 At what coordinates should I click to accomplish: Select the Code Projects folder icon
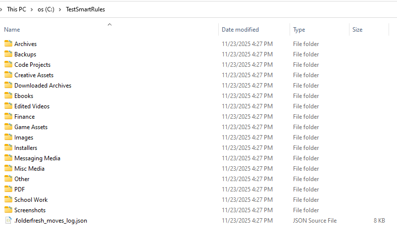pos(8,64)
